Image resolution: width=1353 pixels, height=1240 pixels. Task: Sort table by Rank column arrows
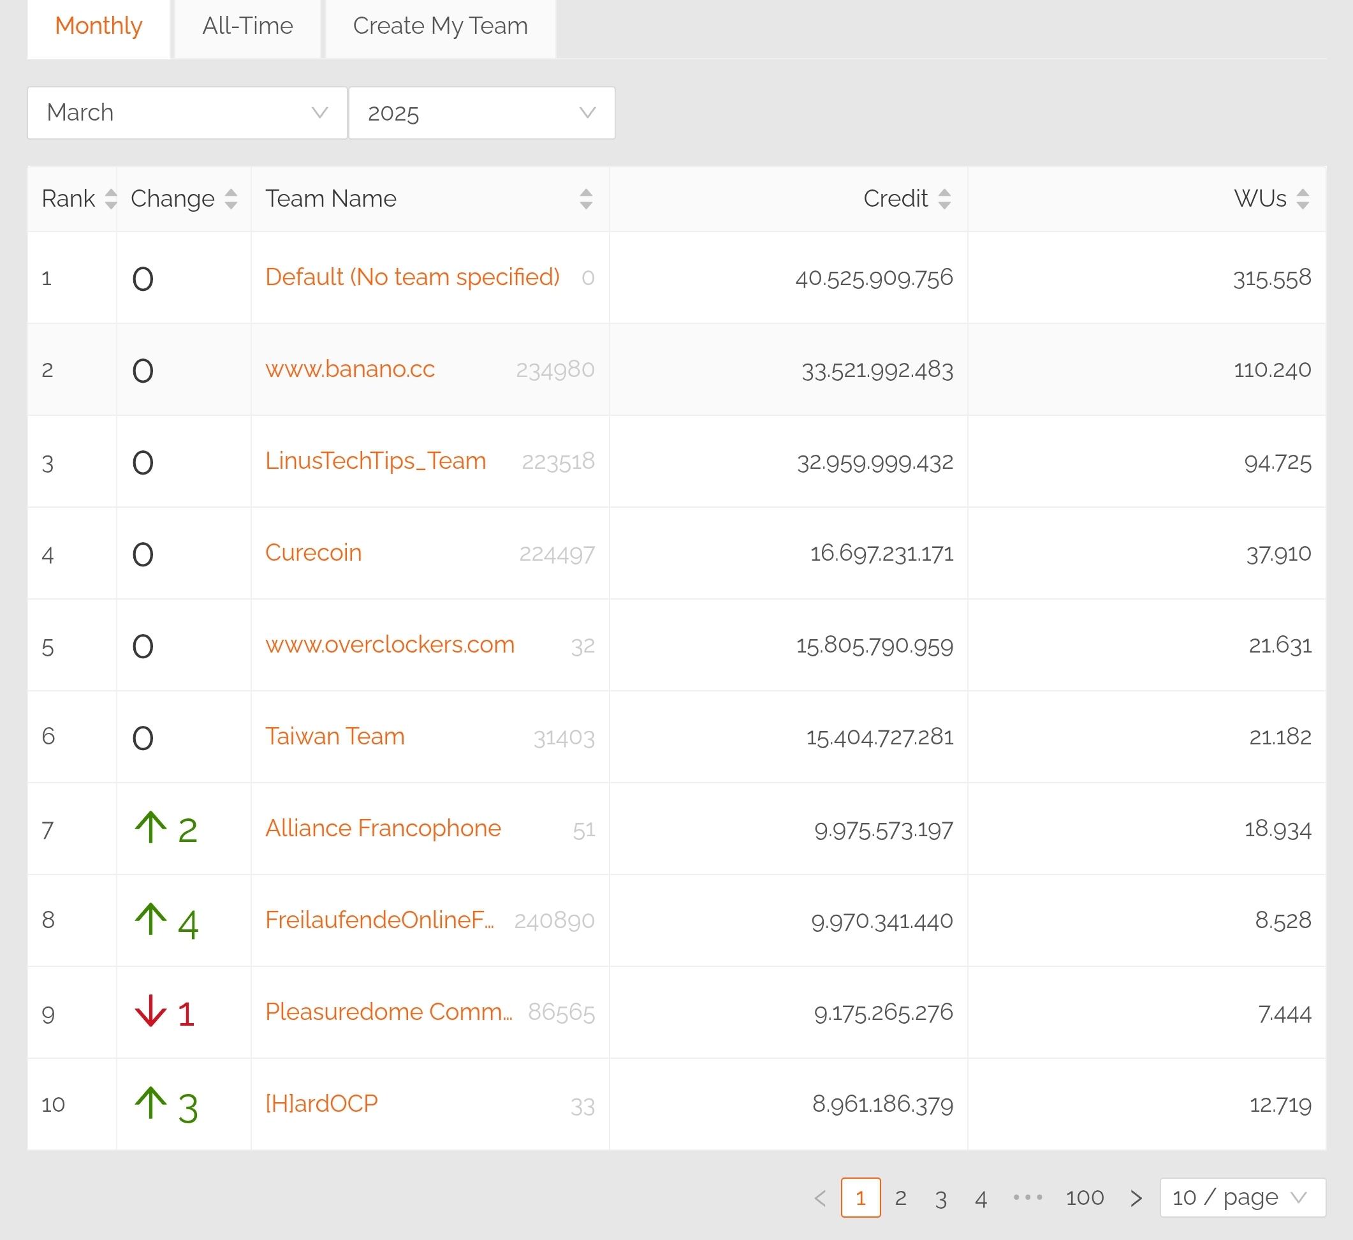111,199
